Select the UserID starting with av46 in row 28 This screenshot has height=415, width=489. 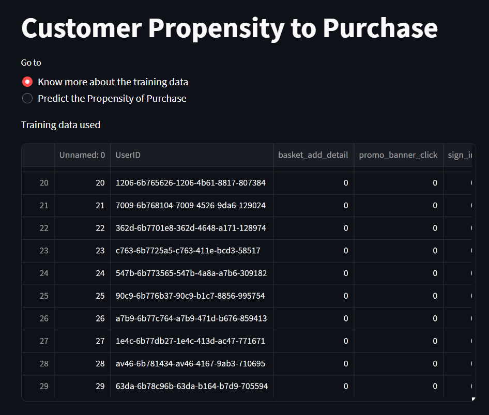click(191, 363)
